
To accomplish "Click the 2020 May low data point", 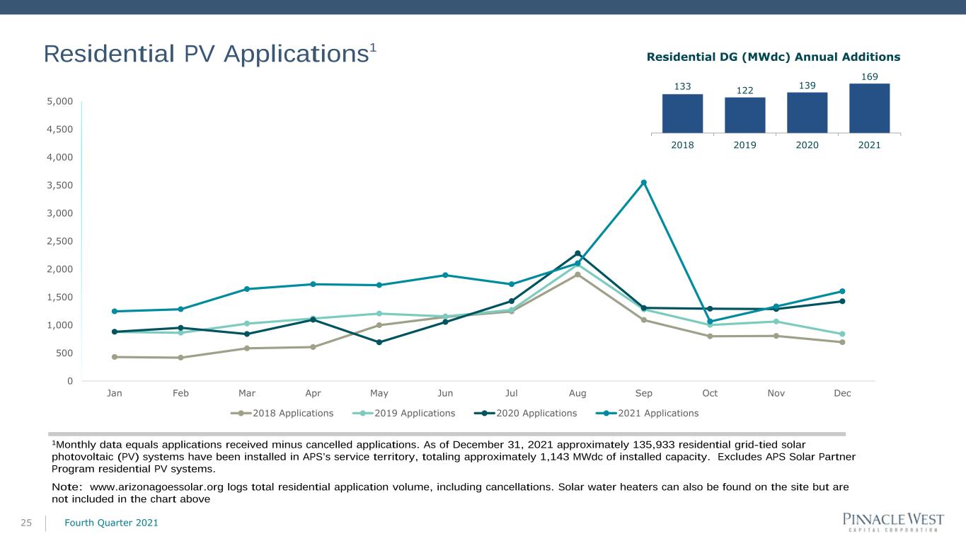I will coord(379,342).
